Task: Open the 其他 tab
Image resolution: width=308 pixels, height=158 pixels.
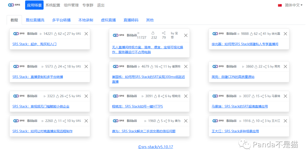Action: (x=150, y=20)
